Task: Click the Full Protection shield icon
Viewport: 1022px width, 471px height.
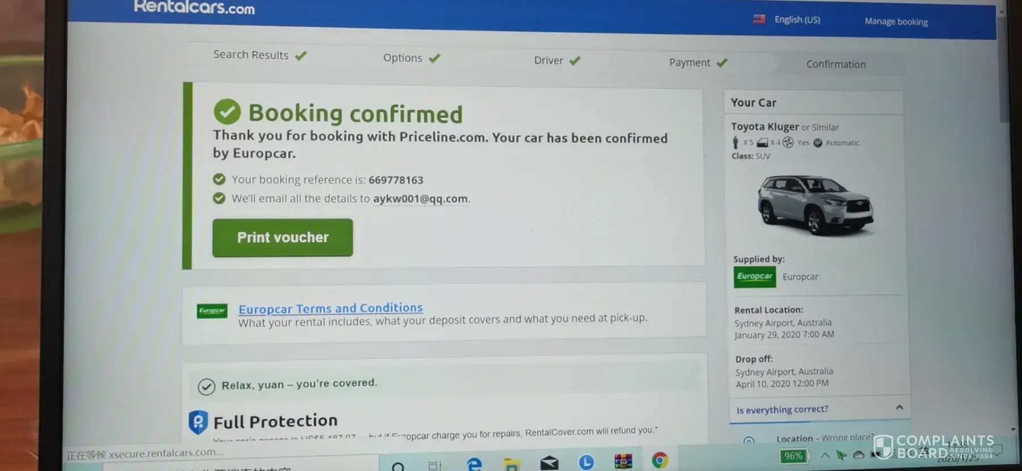Action: point(198,422)
